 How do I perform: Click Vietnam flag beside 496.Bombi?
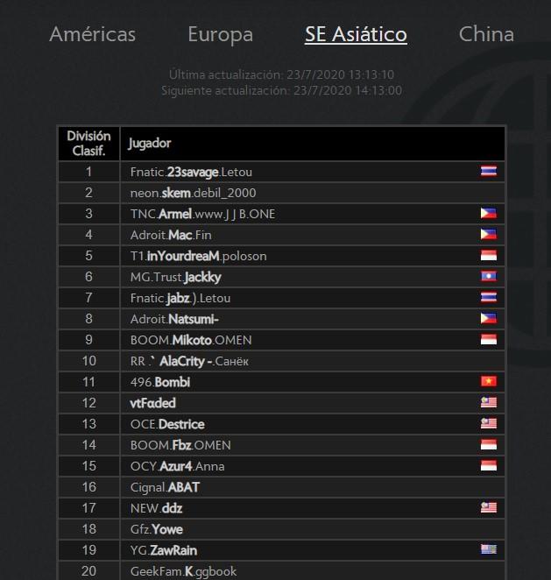tap(489, 381)
